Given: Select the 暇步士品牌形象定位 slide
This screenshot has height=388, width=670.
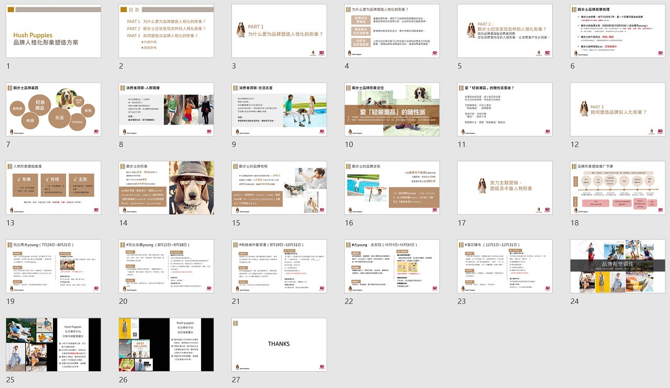Looking at the screenshot, I should click(392, 109).
